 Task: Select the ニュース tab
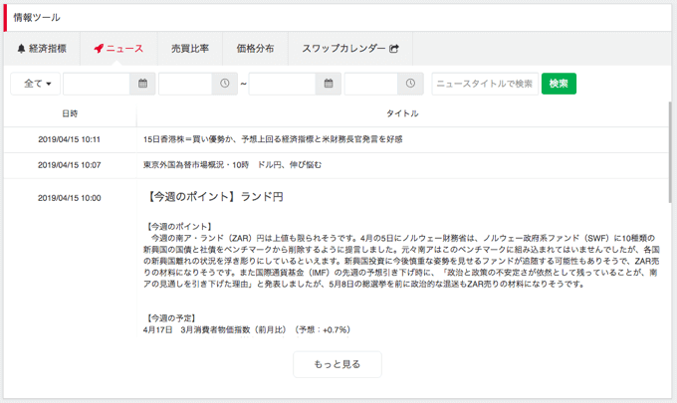click(118, 48)
